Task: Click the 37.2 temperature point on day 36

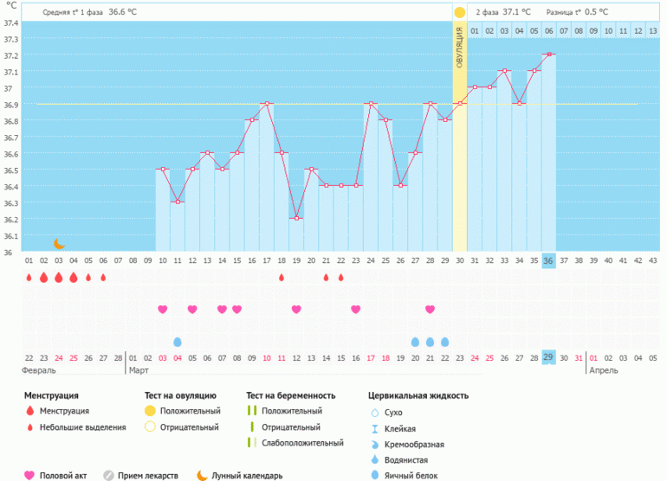Action: [548, 55]
